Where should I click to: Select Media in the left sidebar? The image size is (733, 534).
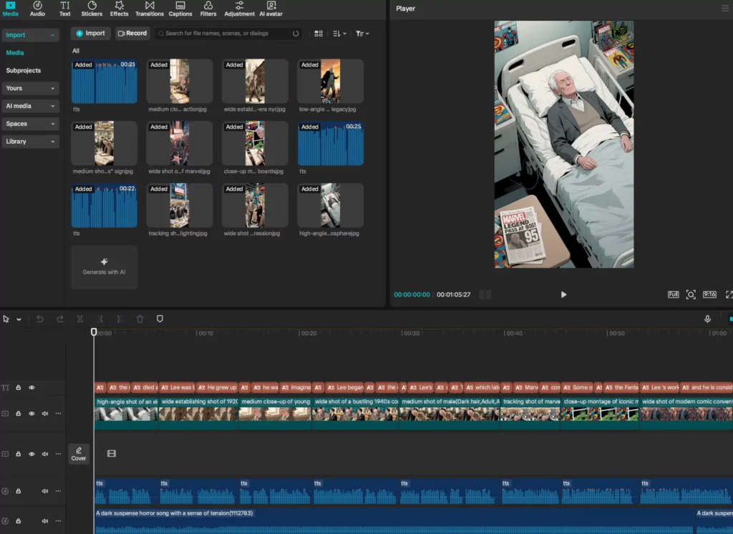pyautogui.click(x=15, y=53)
